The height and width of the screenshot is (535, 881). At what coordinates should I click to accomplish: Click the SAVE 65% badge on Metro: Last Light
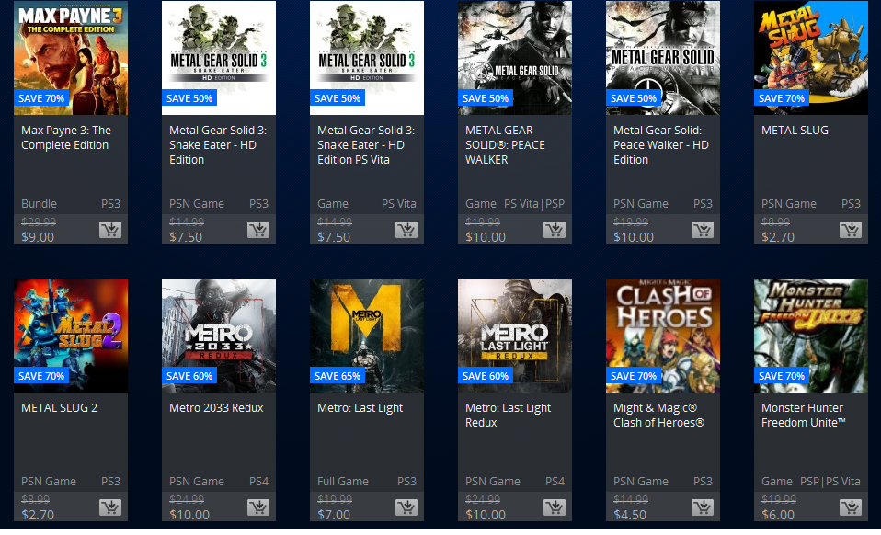(x=338, y=376)
